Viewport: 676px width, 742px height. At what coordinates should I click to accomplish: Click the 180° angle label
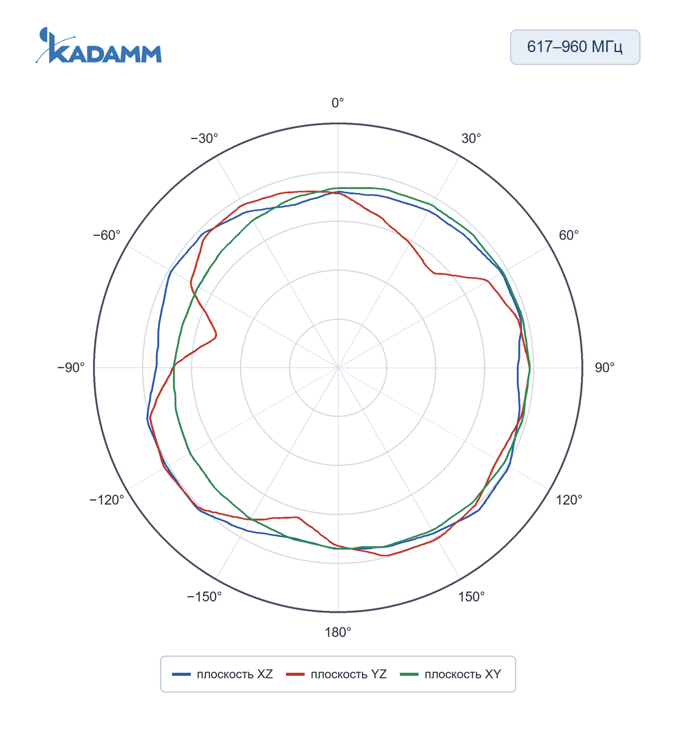click(338, 632)
